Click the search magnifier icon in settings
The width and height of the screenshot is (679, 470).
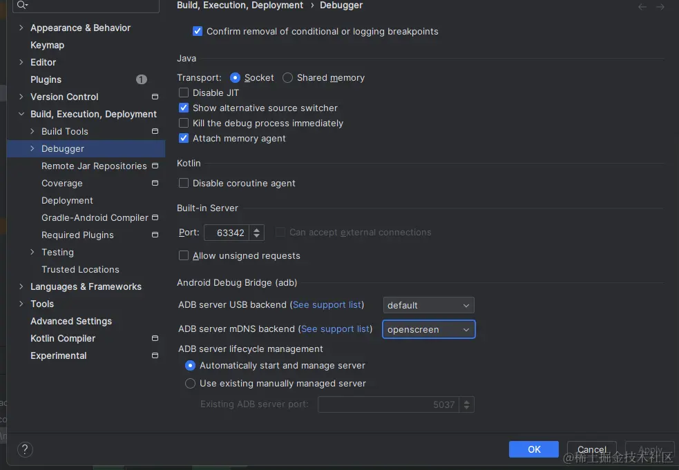21,5
